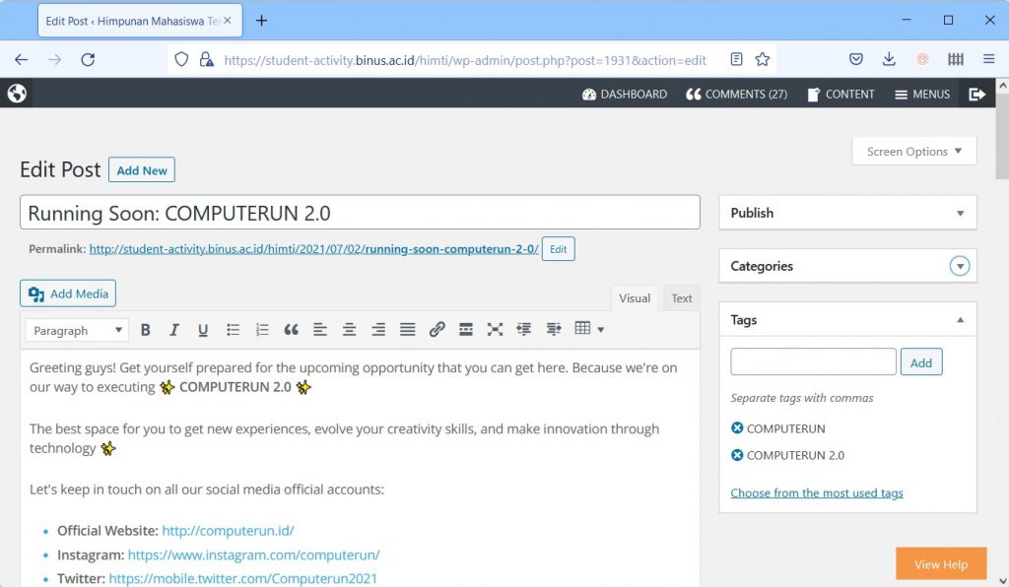The width and height of the screenshot is (1009, 587).
Task: Click the insert/edit link icon
Action: pos(437,330)
